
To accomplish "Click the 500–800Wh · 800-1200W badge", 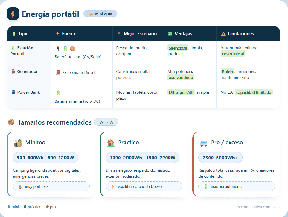I will pyautogui.click(x=45, y=157).
